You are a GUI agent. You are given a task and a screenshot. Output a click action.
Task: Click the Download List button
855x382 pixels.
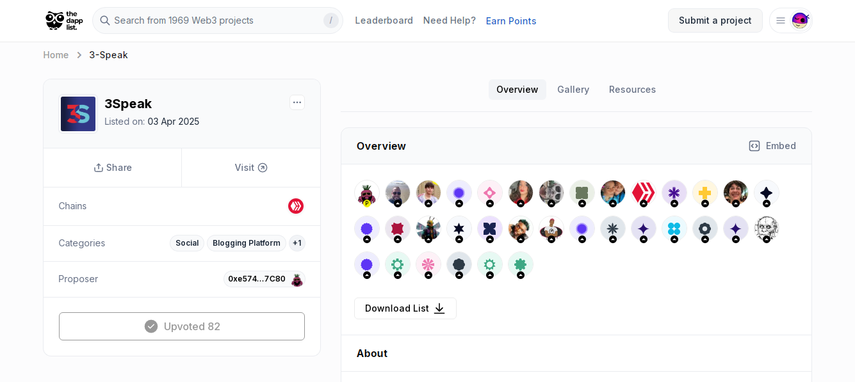pyautogui.click(x=405, y=308)
